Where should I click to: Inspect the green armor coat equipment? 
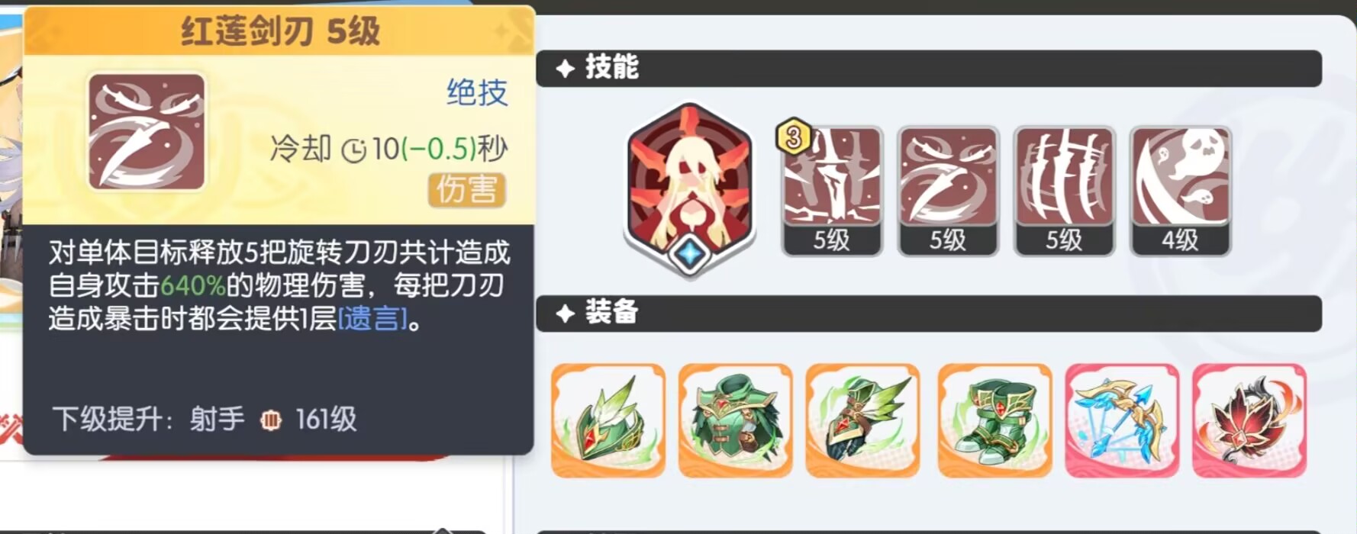pyautogui.click(x=735, y=420)
